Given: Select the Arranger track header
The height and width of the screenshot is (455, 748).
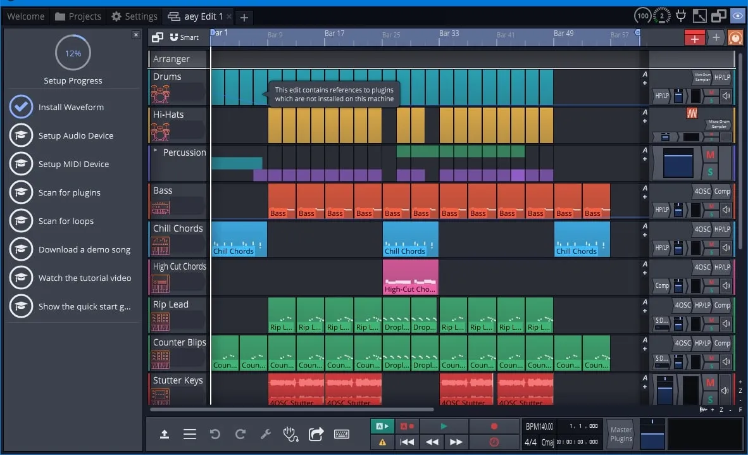Looking at the screenshot, I should click(x=177, y=59).
